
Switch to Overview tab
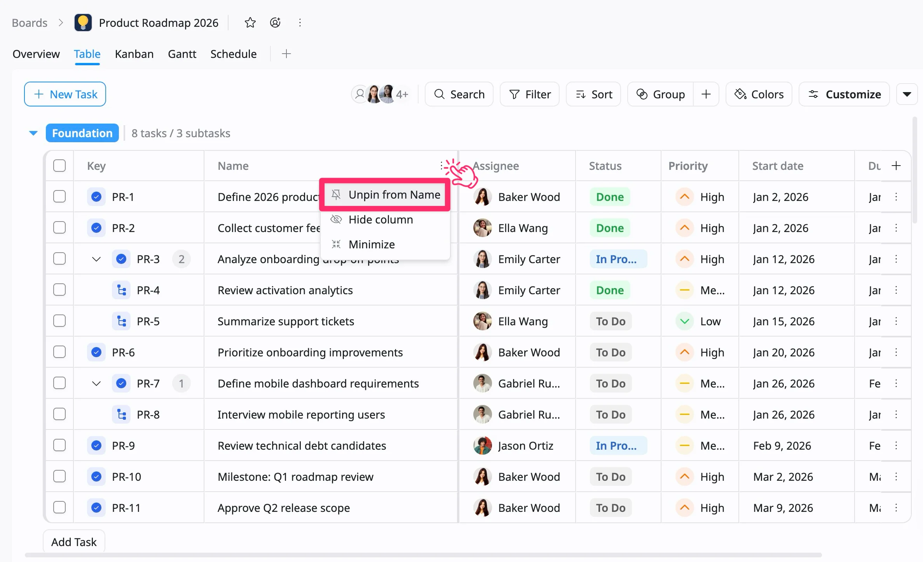click(36, 54)
